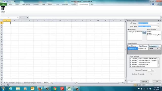The image size is (162, 91).
Task: Select row header 10
Action: click(x=2, y=44)
